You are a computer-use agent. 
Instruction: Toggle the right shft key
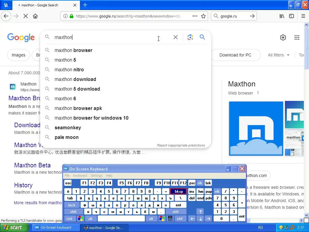(176, 212)
